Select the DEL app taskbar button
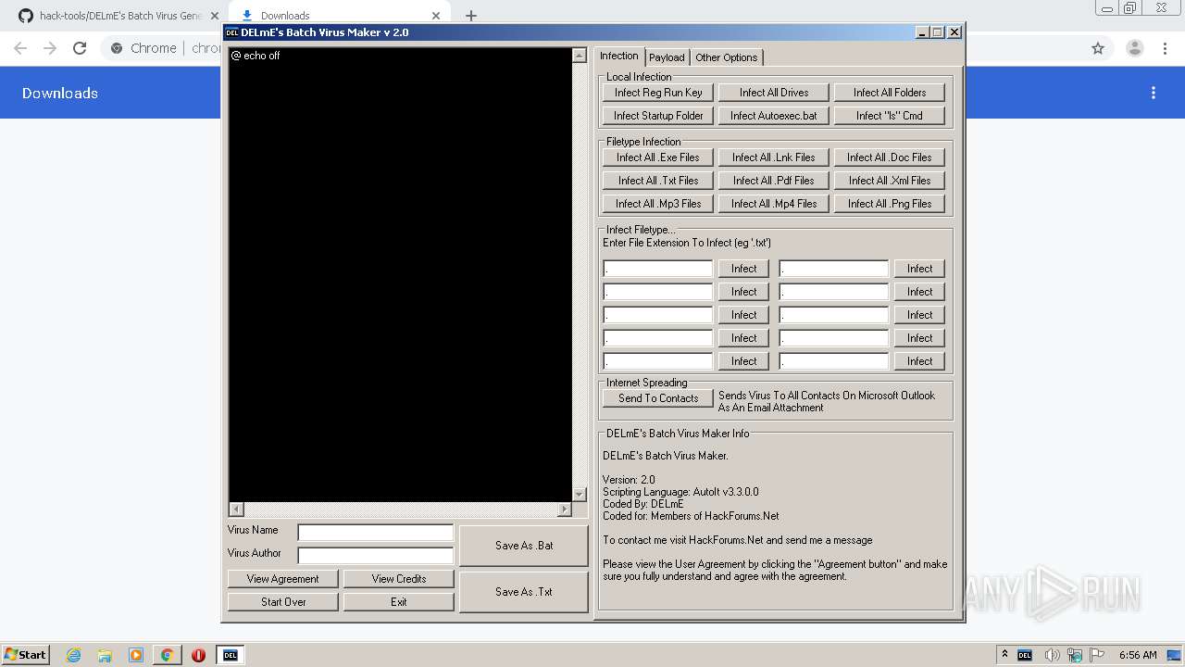The height and width of the screenshot is (667, 1185). coord(231,655)
